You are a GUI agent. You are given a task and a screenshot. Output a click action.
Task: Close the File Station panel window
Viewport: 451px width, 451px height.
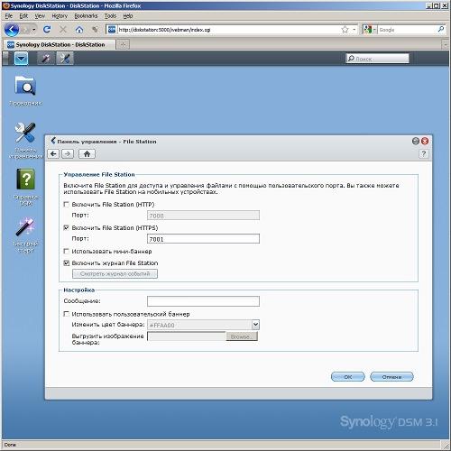point(425,141)
